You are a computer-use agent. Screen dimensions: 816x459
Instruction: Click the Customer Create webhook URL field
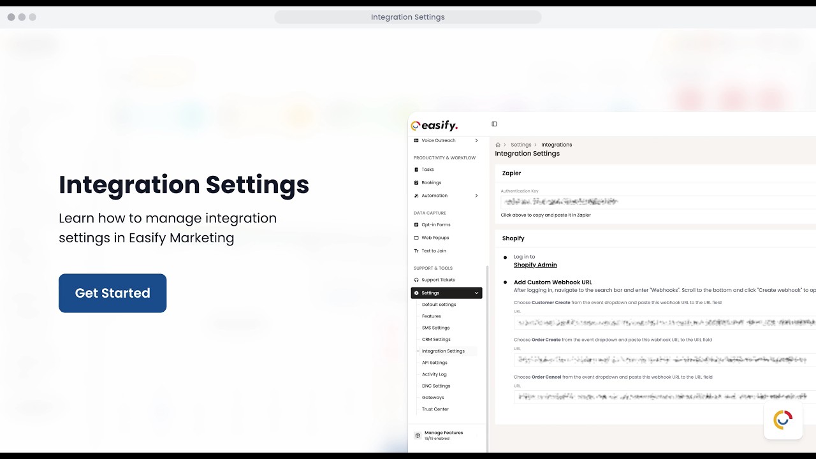tap(665, 323)
